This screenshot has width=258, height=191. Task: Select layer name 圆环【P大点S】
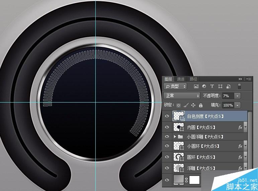click(201, 157)
